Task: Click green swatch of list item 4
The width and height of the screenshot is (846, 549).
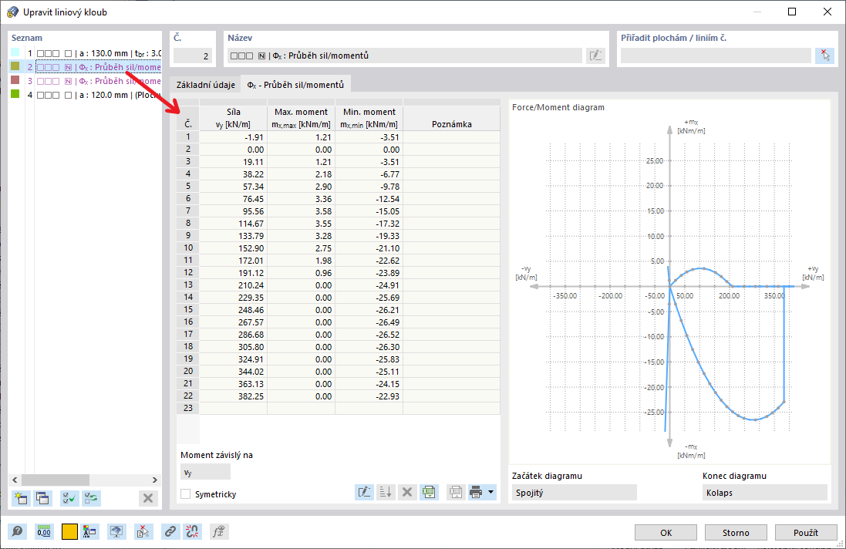Action: [x=15, y=94]
